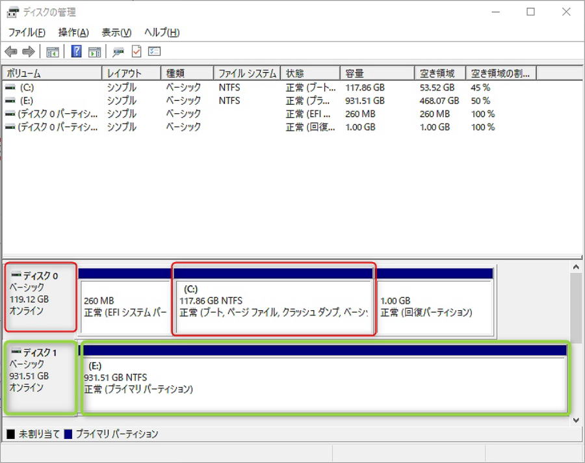Click 正常 (回復... status cell
Viewport: 585px width, 463px height.
pos(311,127)
